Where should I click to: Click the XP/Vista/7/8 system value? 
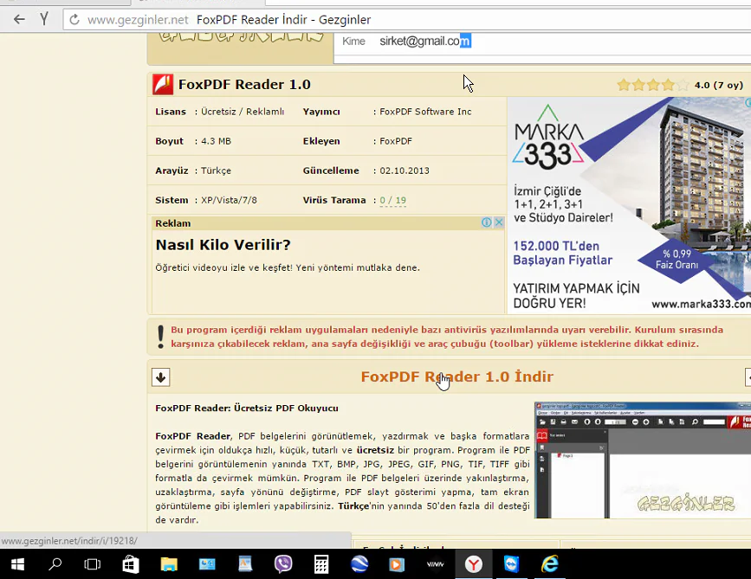229,200
